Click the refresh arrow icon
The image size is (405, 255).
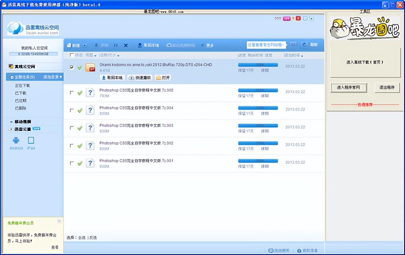pos(304,45)
